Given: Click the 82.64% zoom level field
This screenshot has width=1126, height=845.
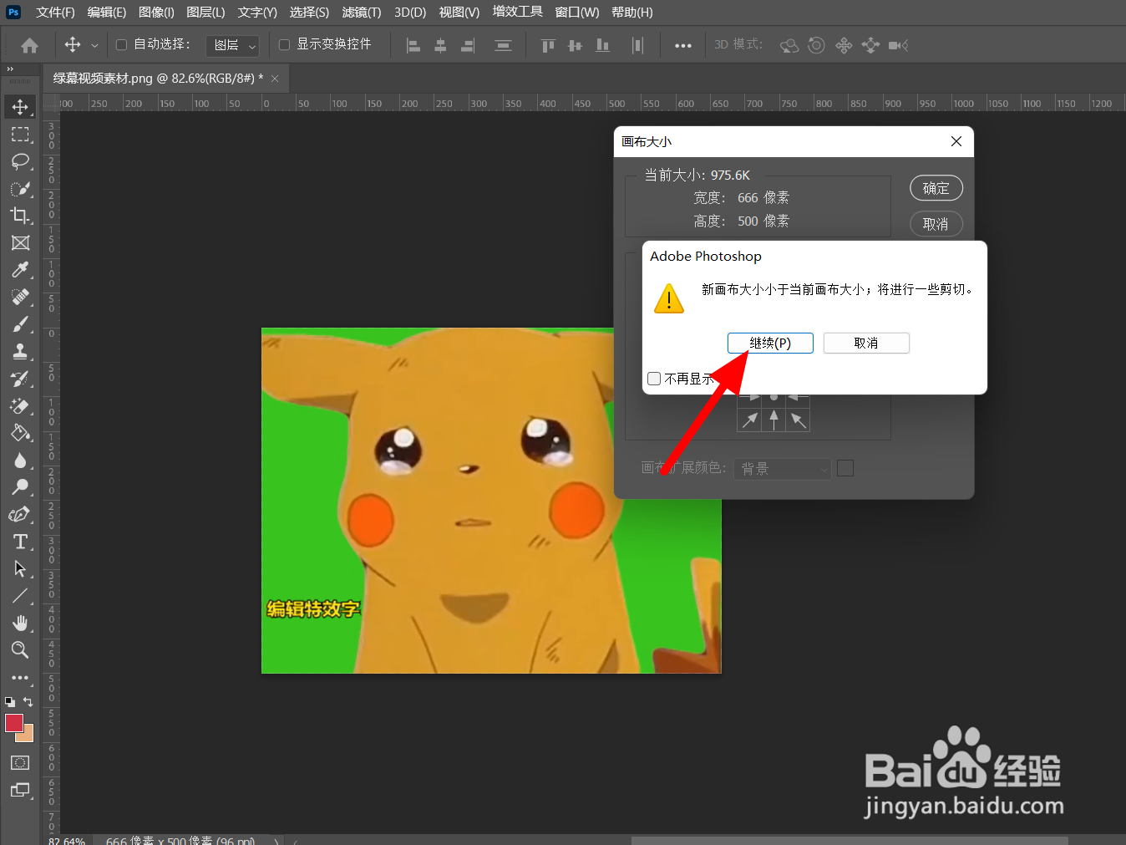Looking at the screenshot, I should [67, 840].
